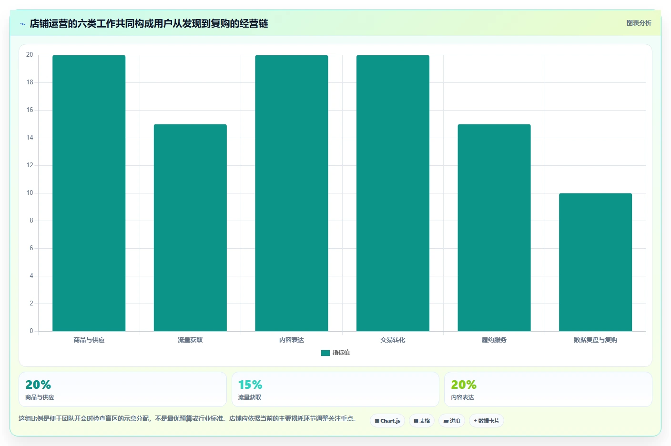Click the Chart.js tag chip
This screenshot has height=446, width=671.
387,421
